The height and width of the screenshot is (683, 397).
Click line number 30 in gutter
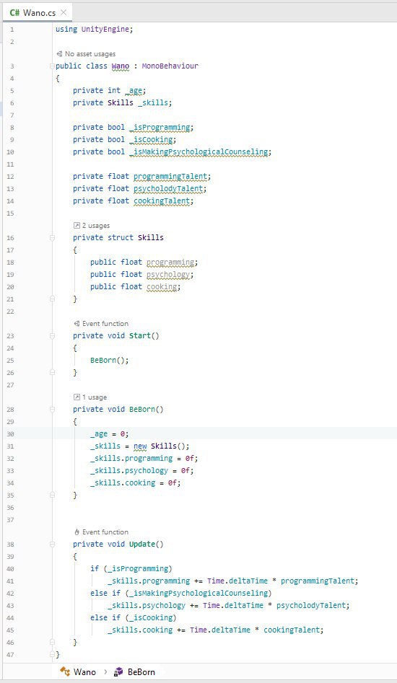[10, 434]
